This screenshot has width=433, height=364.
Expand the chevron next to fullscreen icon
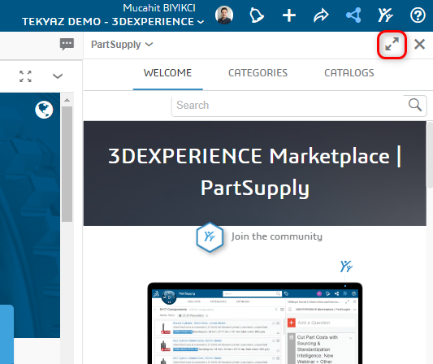point(58,76)
